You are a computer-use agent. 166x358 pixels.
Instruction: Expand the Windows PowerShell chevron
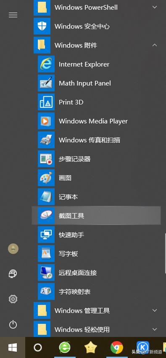pos(155,7)
